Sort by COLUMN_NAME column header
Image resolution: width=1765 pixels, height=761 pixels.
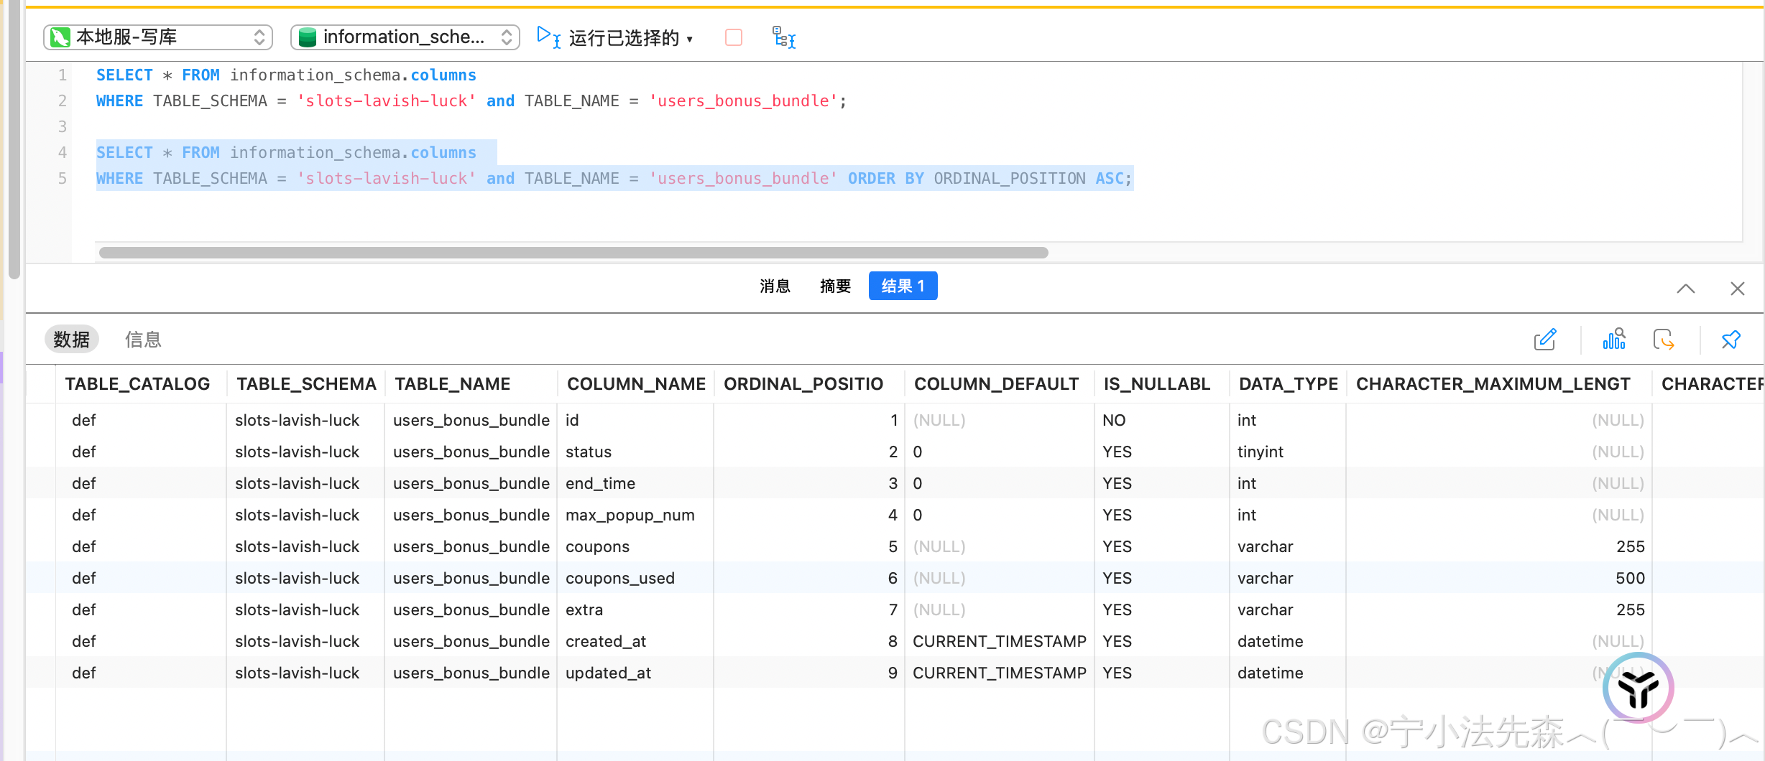(x=637, y=384)
